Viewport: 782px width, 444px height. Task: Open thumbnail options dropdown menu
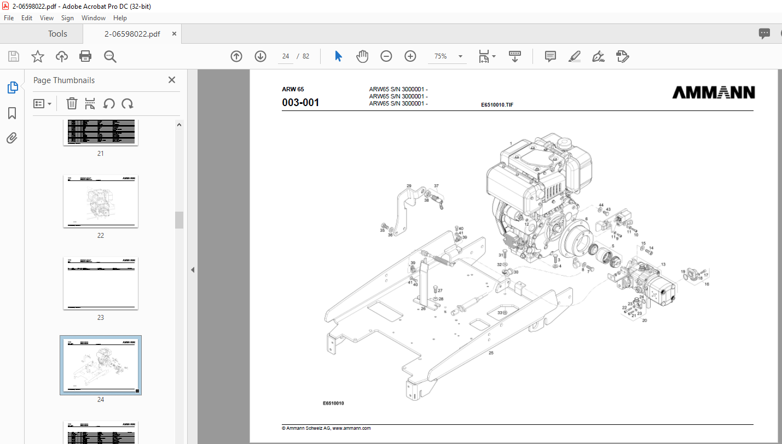pos(42,103)
